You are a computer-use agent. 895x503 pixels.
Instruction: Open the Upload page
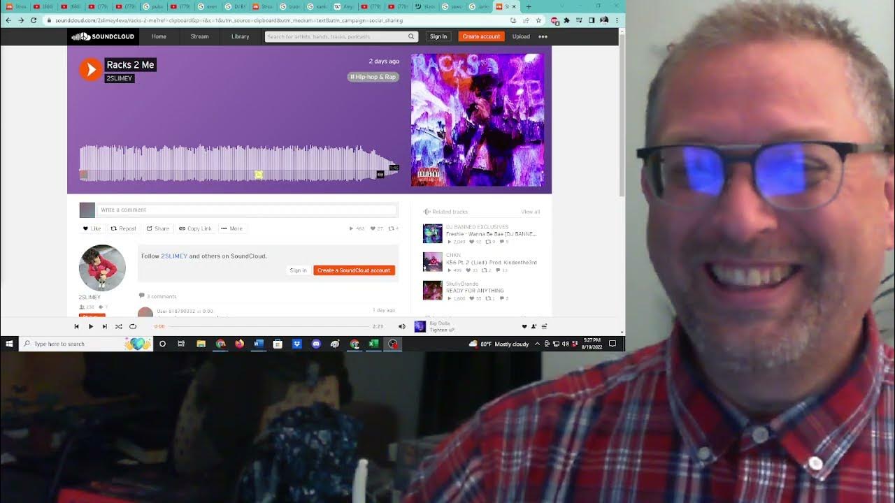[521, 36]
